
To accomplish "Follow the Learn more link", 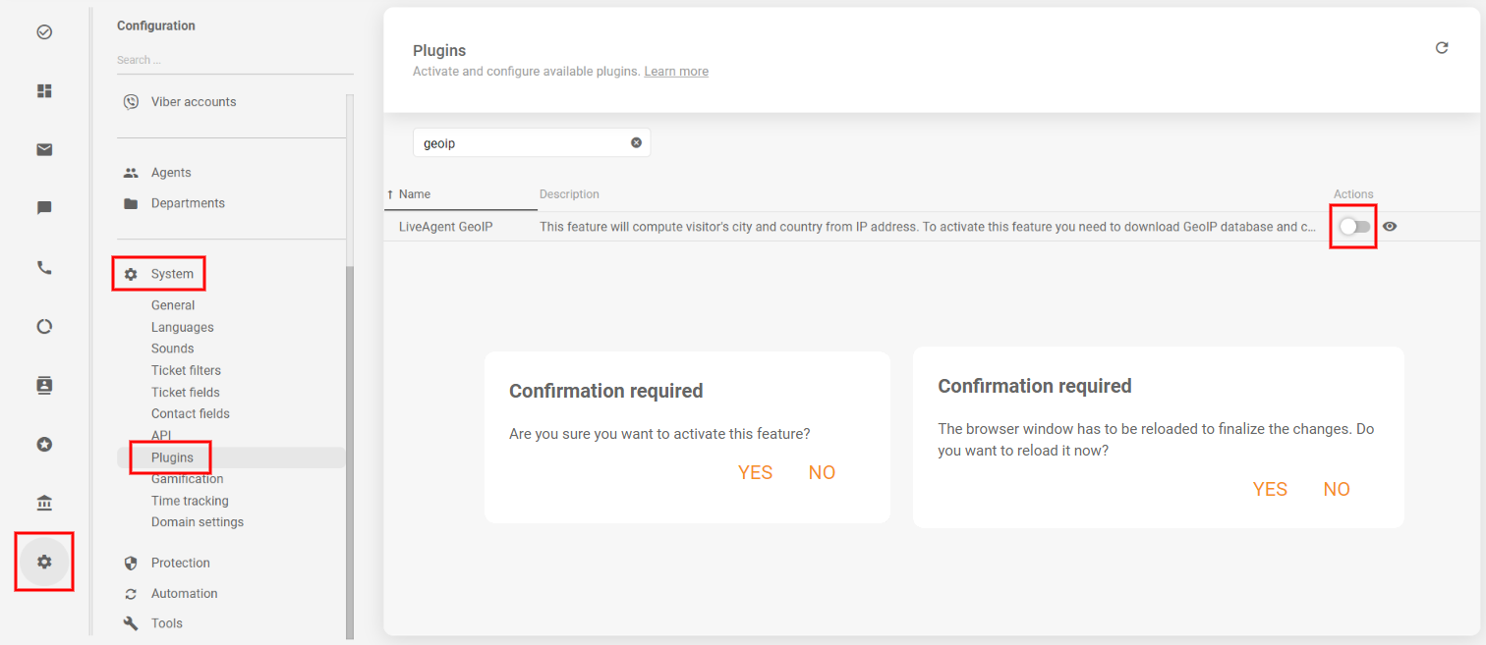I will [676, 72].
